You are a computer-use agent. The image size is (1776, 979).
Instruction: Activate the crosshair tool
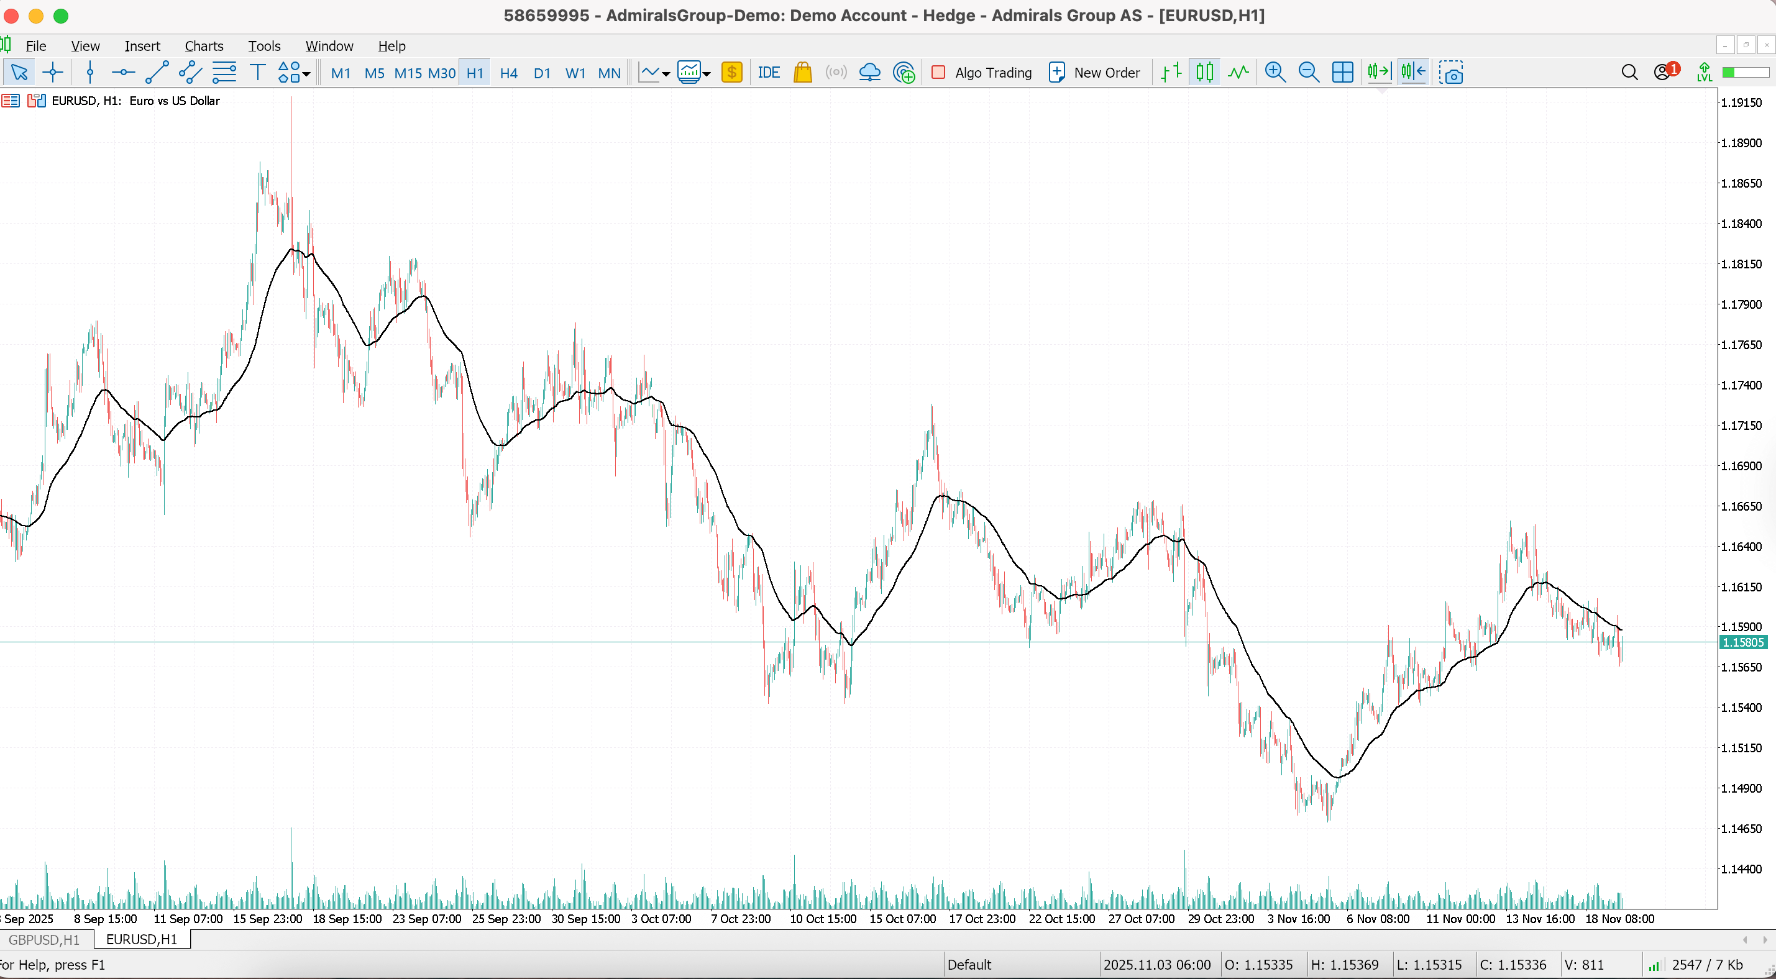pos(52,73)
